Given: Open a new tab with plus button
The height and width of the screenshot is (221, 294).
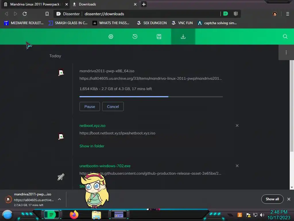Looking at the screenshot, I should tap(144, 4).
